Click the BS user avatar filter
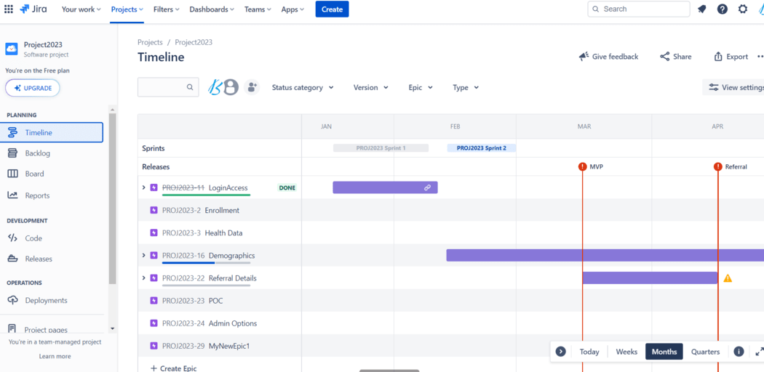Screen dimensions: 764x372 point(215,87)
